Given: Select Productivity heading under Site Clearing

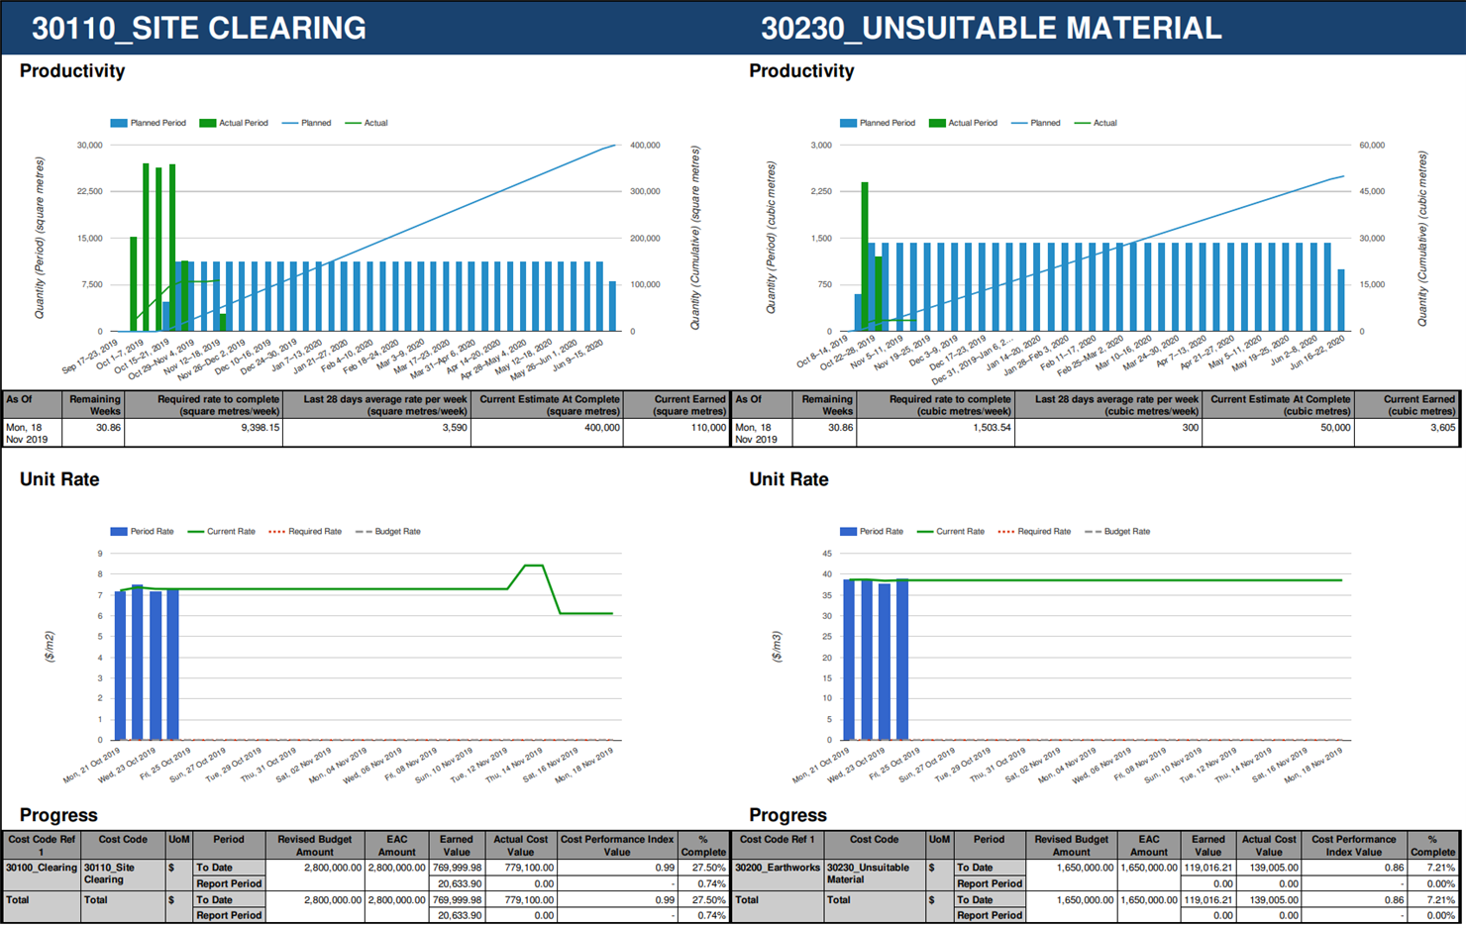Looking at the screenshot, I should point(72,71).
